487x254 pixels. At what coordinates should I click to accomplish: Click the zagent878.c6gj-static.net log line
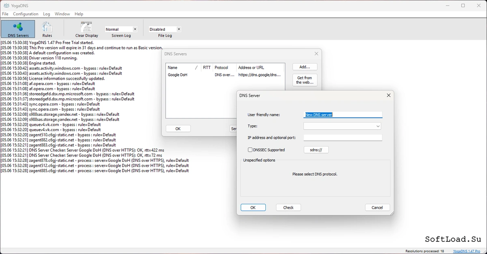95,161
